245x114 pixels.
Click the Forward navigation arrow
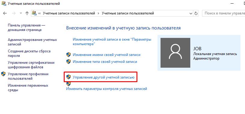pos(14,13)
